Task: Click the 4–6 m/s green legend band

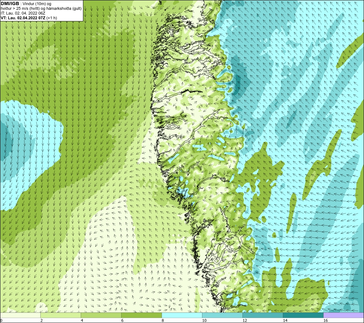Action: tap(101, 315)
